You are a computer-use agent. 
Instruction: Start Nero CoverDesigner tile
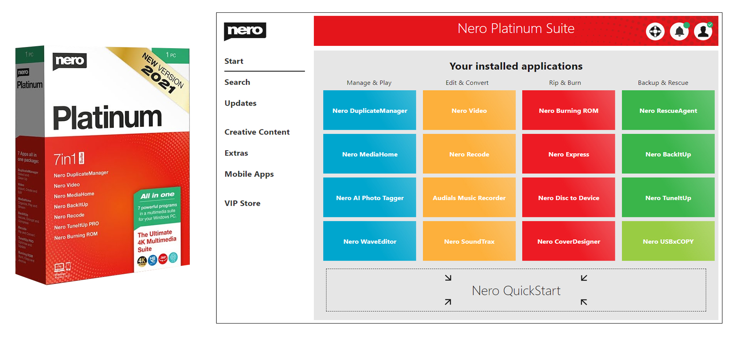coord(568,241)
